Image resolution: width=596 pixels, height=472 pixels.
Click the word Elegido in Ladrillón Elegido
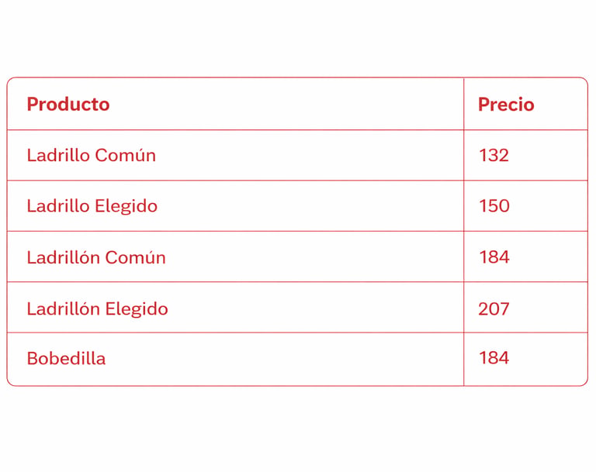pyautogui.click(x=137, y=309)
